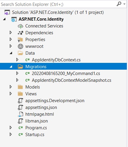Screen dimensions: 128x147
Task: Expand AppIdentityDbContextModelSnapshot.cs node
Action: [17, 80]
